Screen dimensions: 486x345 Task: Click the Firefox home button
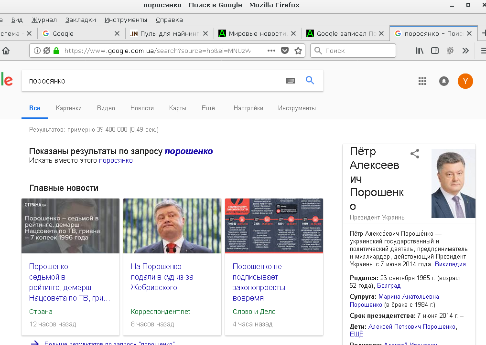click(x=5, y=51)
